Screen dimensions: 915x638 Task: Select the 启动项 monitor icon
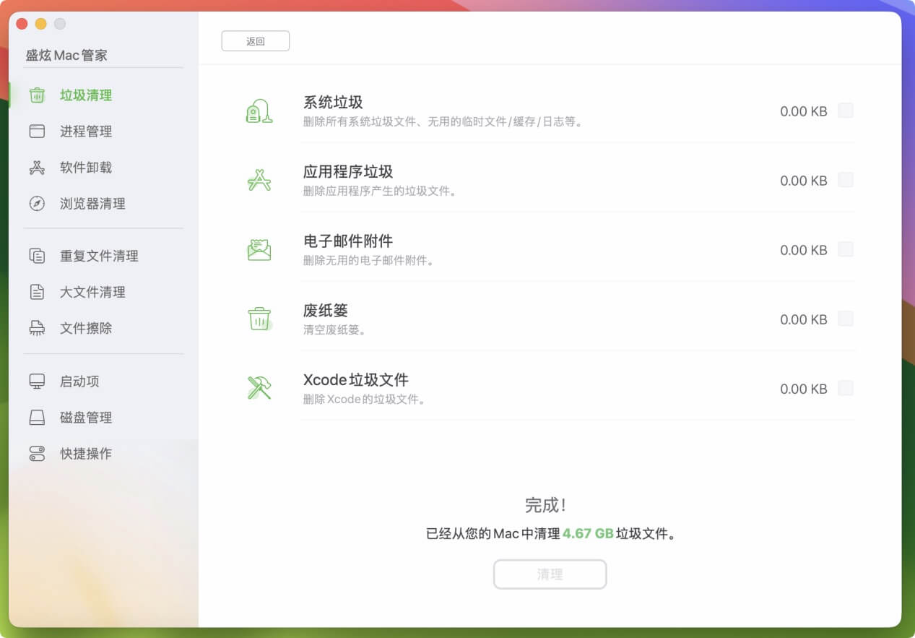[x=37, y=381]
